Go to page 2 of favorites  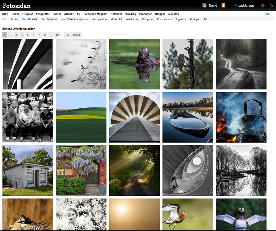10,35
